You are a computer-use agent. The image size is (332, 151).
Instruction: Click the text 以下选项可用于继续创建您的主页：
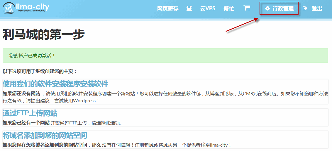[40, 71]
